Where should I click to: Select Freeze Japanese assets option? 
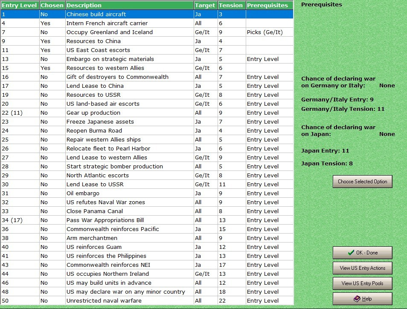[147, 121]
